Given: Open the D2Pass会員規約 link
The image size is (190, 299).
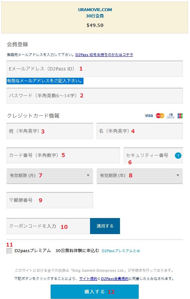Looking at the screenshot, I should [115, 279].
